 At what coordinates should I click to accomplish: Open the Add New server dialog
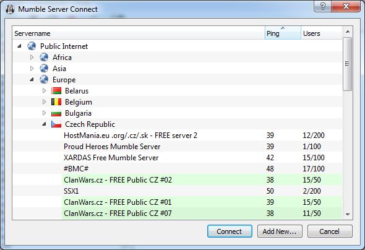pyautogui.click(x=280, y=231)
